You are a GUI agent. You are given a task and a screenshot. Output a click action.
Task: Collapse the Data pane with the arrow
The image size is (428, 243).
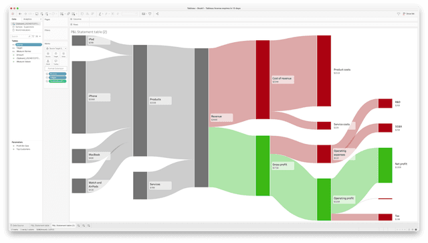pos(41,19)
